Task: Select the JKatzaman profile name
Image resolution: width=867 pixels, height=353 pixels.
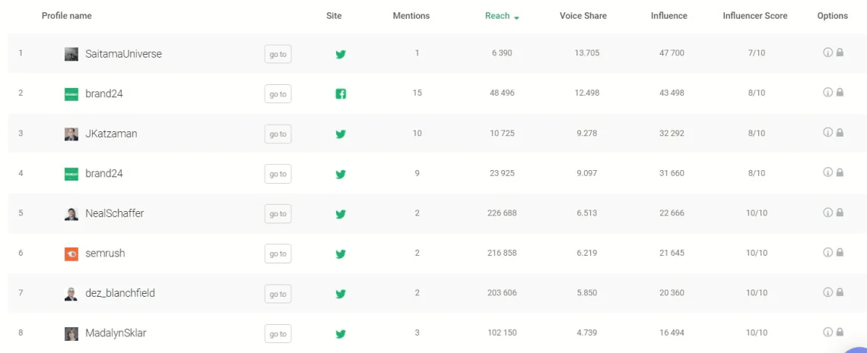Action: pyautogui.click(x=111, y=134)
